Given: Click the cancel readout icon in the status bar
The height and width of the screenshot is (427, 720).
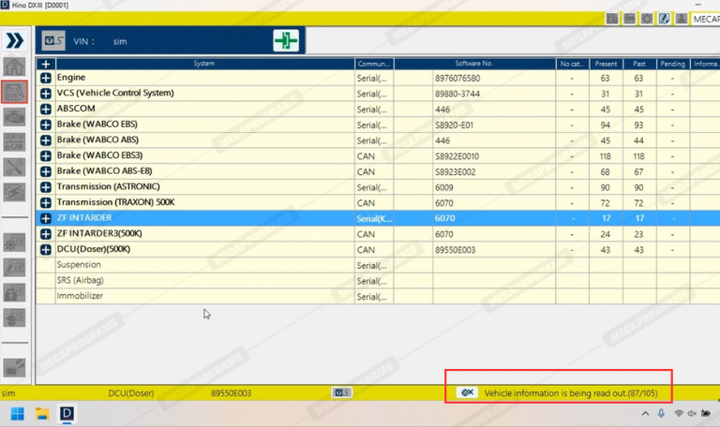Looking at the screenshot, I should point(467,392).
